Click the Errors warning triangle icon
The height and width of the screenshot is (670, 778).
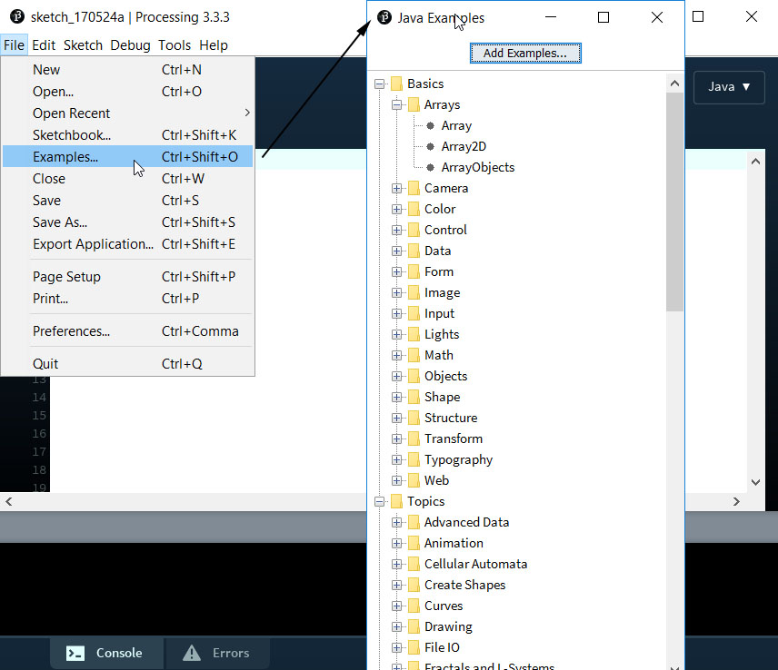(192, 653)
